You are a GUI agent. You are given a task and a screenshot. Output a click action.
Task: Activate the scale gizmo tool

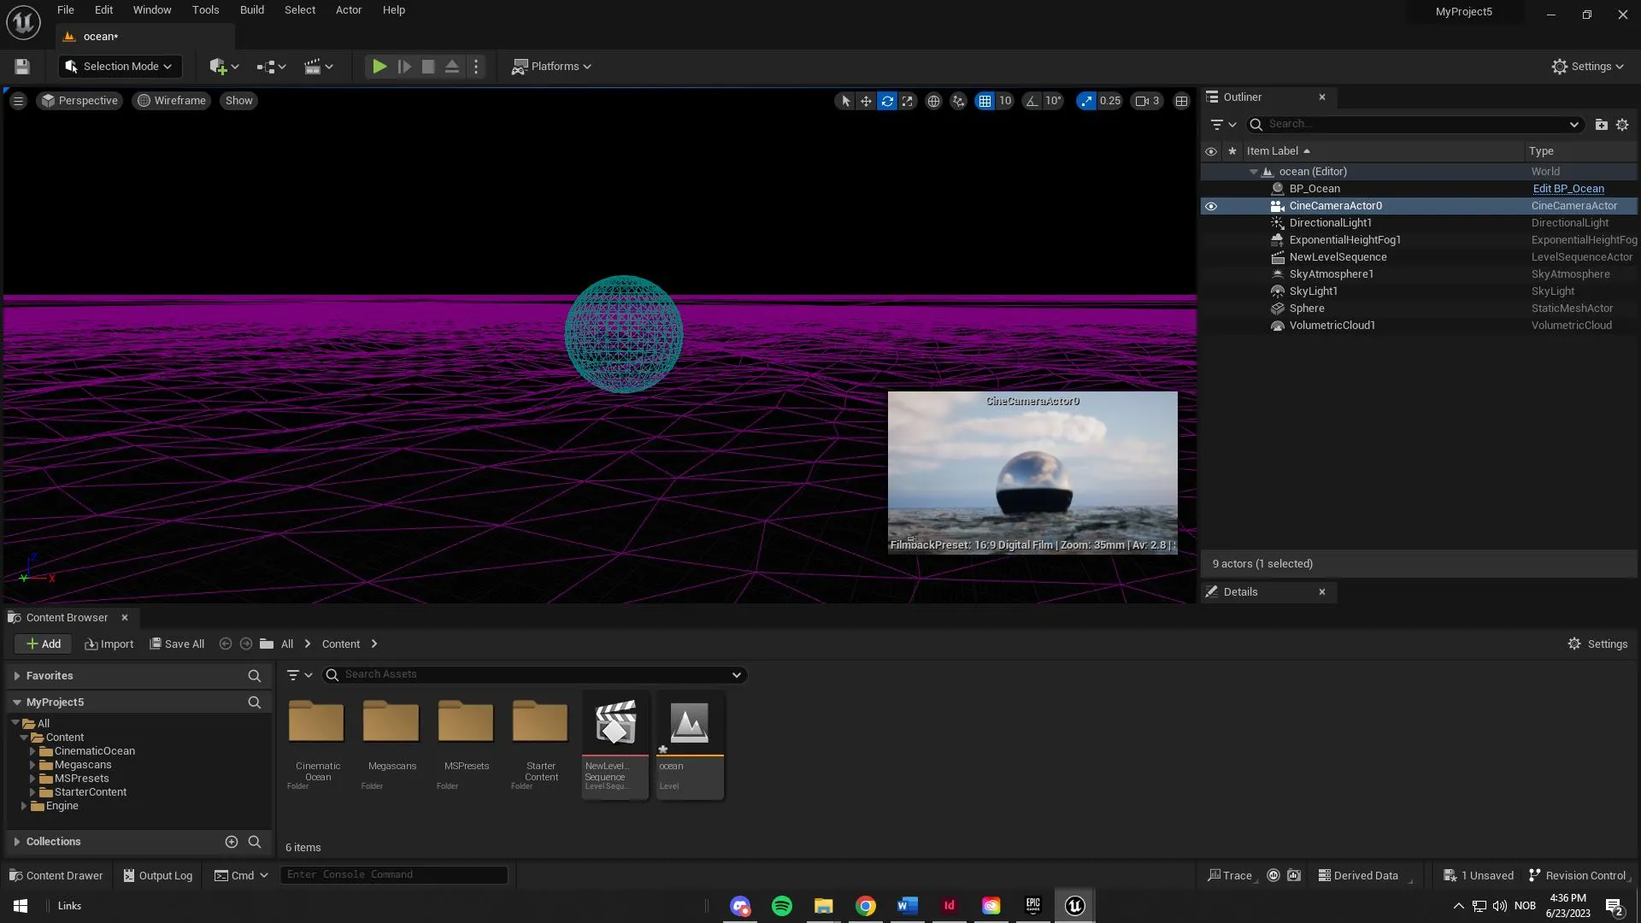tap(908, 101)
